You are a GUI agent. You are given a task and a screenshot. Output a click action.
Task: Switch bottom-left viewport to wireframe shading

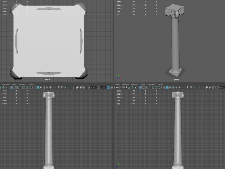pyautogui.click(x=35, y=88)
